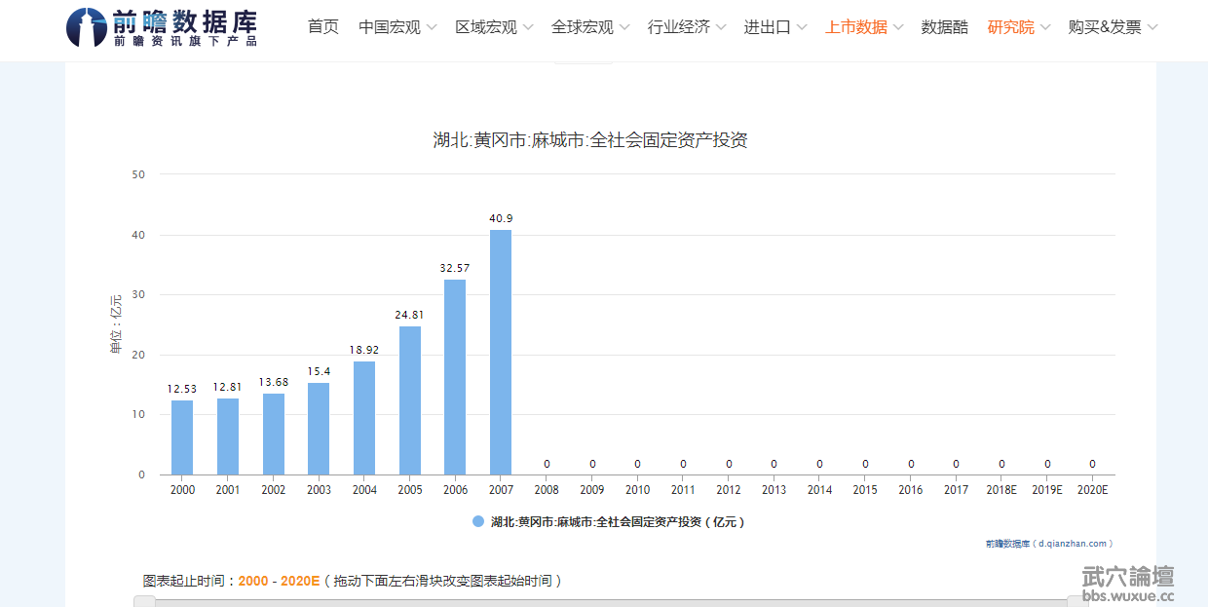Screen dimensions: 1208x607
Task: Select the 2000 bar in the chart
Action: click(x=182, y=437)
